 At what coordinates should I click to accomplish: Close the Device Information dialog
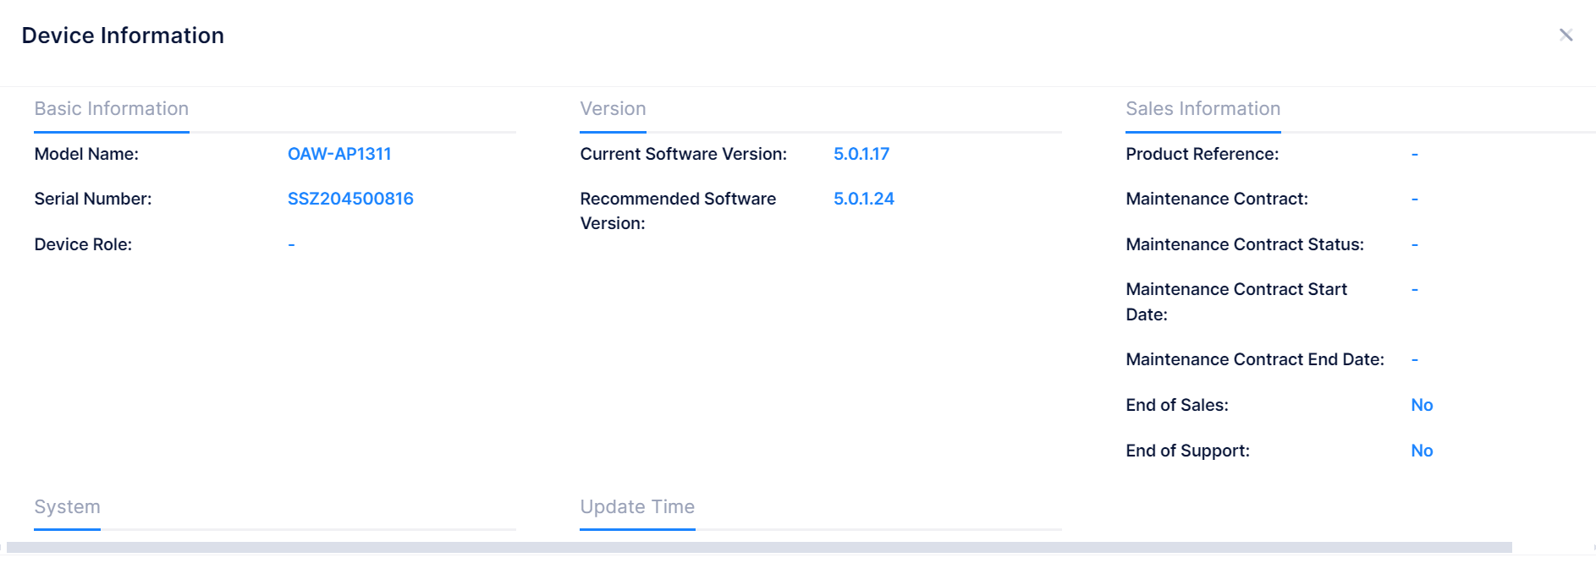(x=1566, y=35)
